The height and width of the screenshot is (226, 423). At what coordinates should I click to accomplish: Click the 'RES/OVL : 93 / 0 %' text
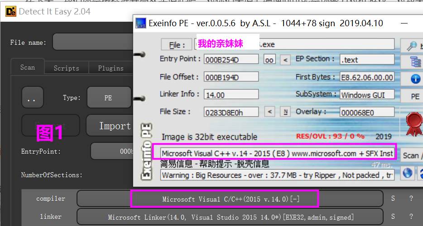click(330, 136)
